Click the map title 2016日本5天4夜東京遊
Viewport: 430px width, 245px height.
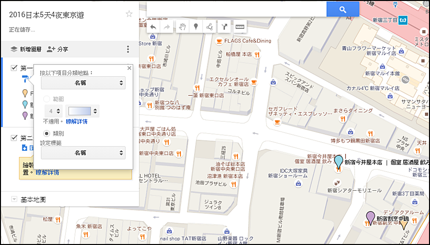[x=46, y=15]
